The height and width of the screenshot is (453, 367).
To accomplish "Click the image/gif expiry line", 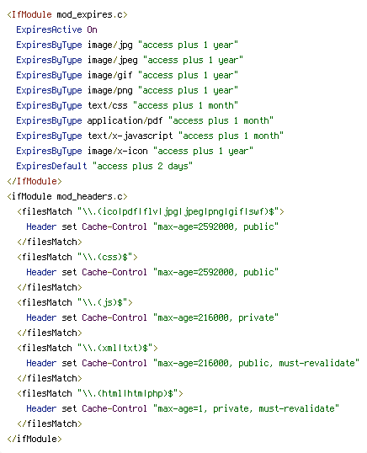I will 127,75.
